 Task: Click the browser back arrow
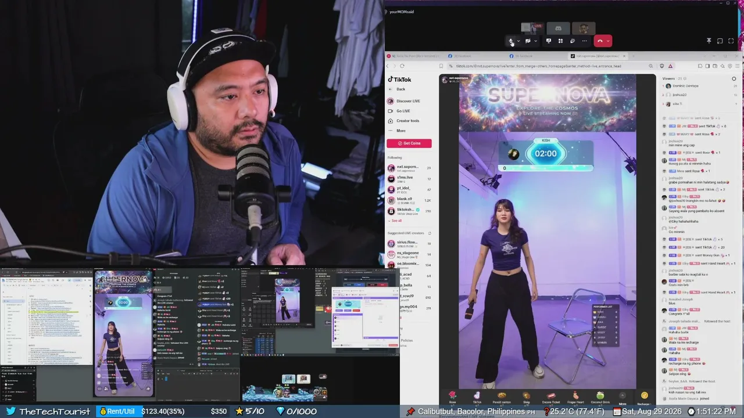click(x=389, y=66)
